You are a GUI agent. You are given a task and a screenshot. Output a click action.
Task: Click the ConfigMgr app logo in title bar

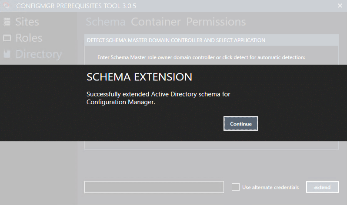(7, 6)
